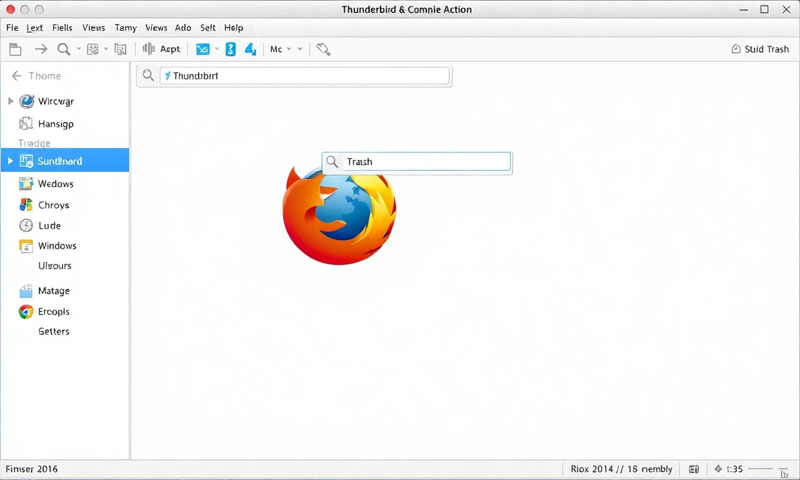
Task: Open the Lext menu
Action: tap(35, 27)
